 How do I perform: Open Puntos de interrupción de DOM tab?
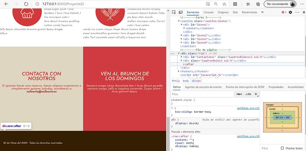coord(245,87)
